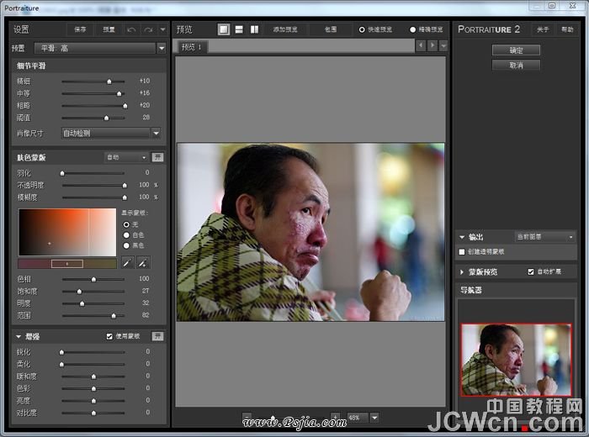Click the zoom in plus button
Screen dimensions: 589x437
point(336,417)
